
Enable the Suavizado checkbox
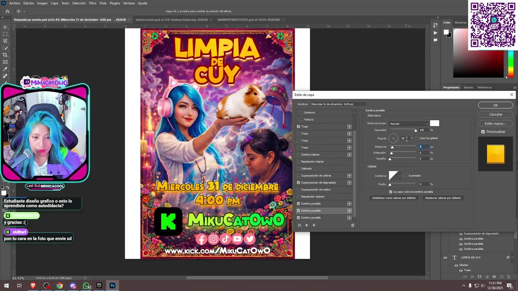click(406, 175)
